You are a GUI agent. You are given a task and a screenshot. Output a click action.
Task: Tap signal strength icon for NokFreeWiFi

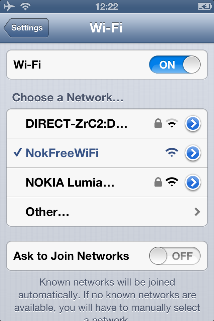coord(172,152)
